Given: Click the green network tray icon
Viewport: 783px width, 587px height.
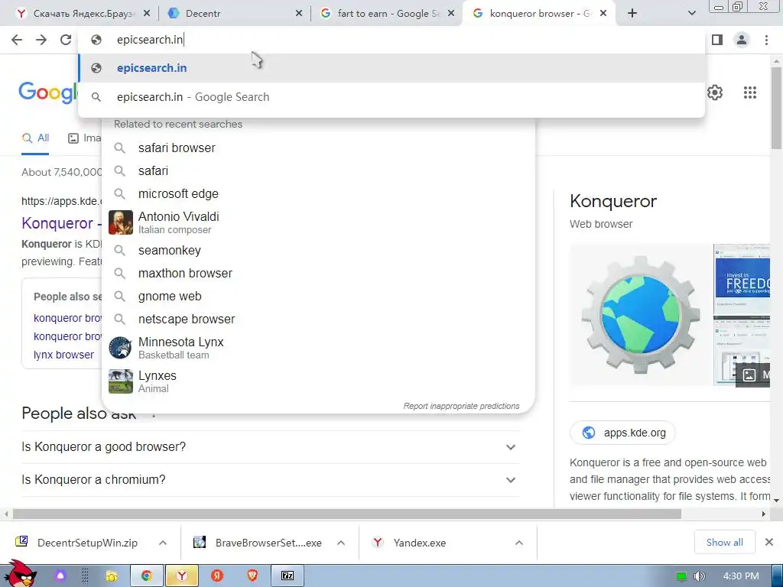Looking at the screenshot, I should coord(681,576).
